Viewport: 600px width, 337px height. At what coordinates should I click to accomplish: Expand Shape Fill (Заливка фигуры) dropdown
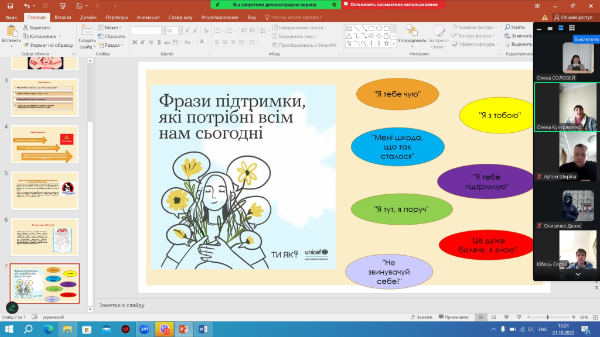tap(496, 27)
